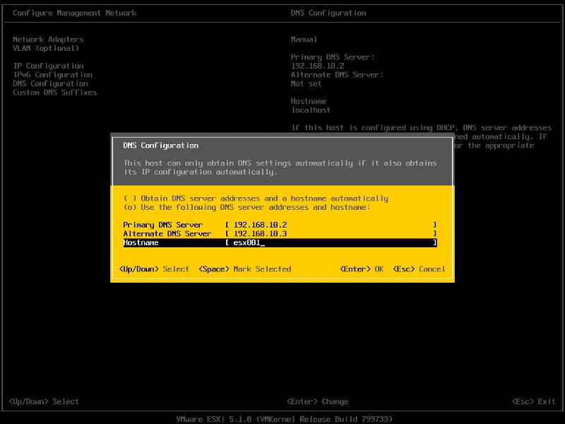Click Enter OK in the dialog
Viewport: 565px width, 424px height.
[362, 269]
